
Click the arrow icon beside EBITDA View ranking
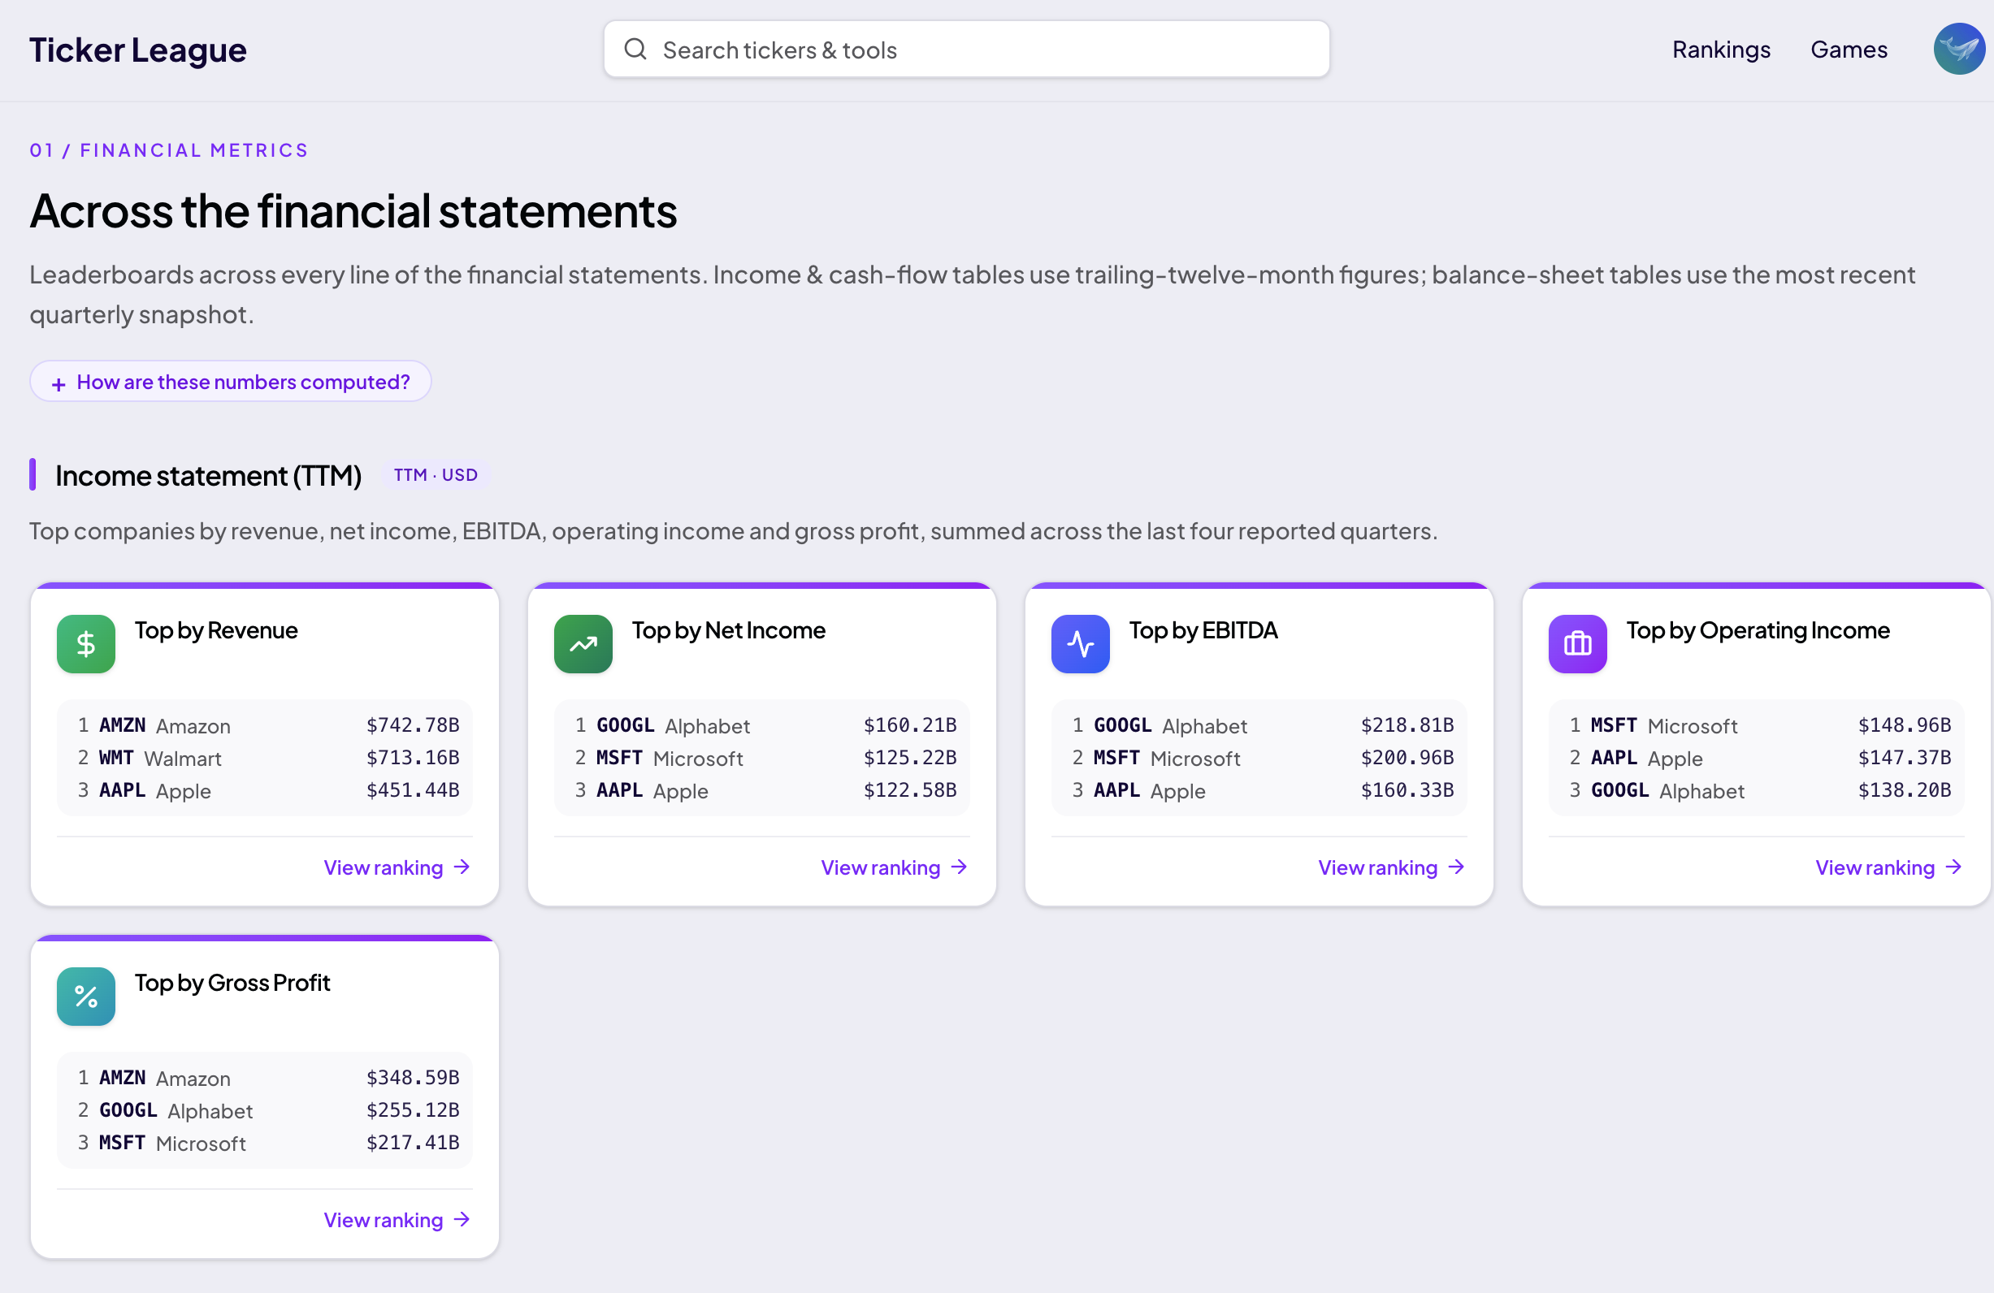(x=1456, y=867)
